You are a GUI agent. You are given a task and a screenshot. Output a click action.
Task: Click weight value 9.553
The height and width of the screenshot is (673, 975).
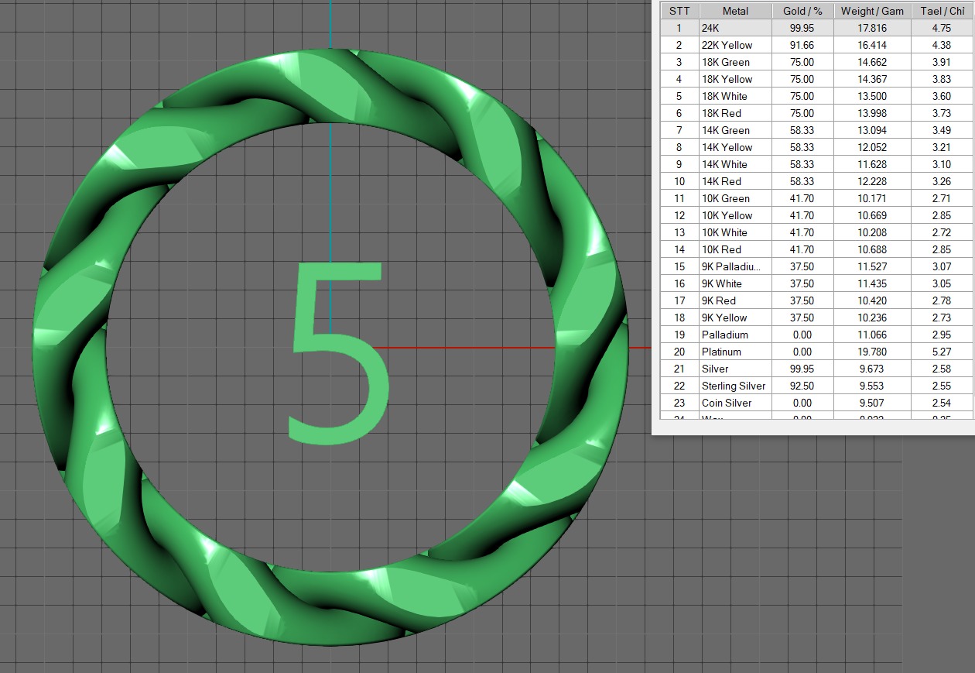click(x=872, y=386)
